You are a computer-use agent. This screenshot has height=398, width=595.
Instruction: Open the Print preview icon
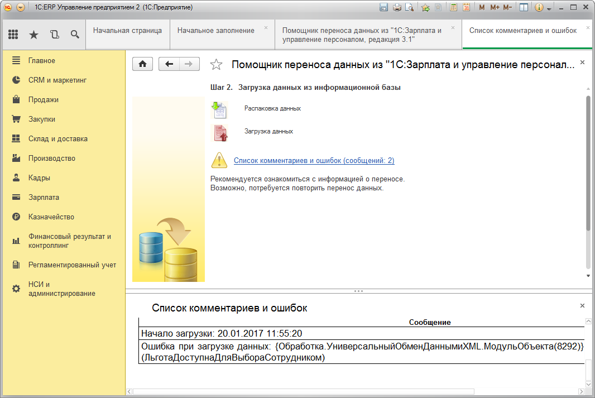(x=410, y=7)
